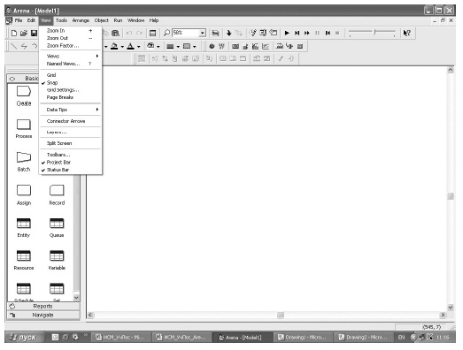Open the Run menu
Screen dimensions: 463x350
[118, 20]
